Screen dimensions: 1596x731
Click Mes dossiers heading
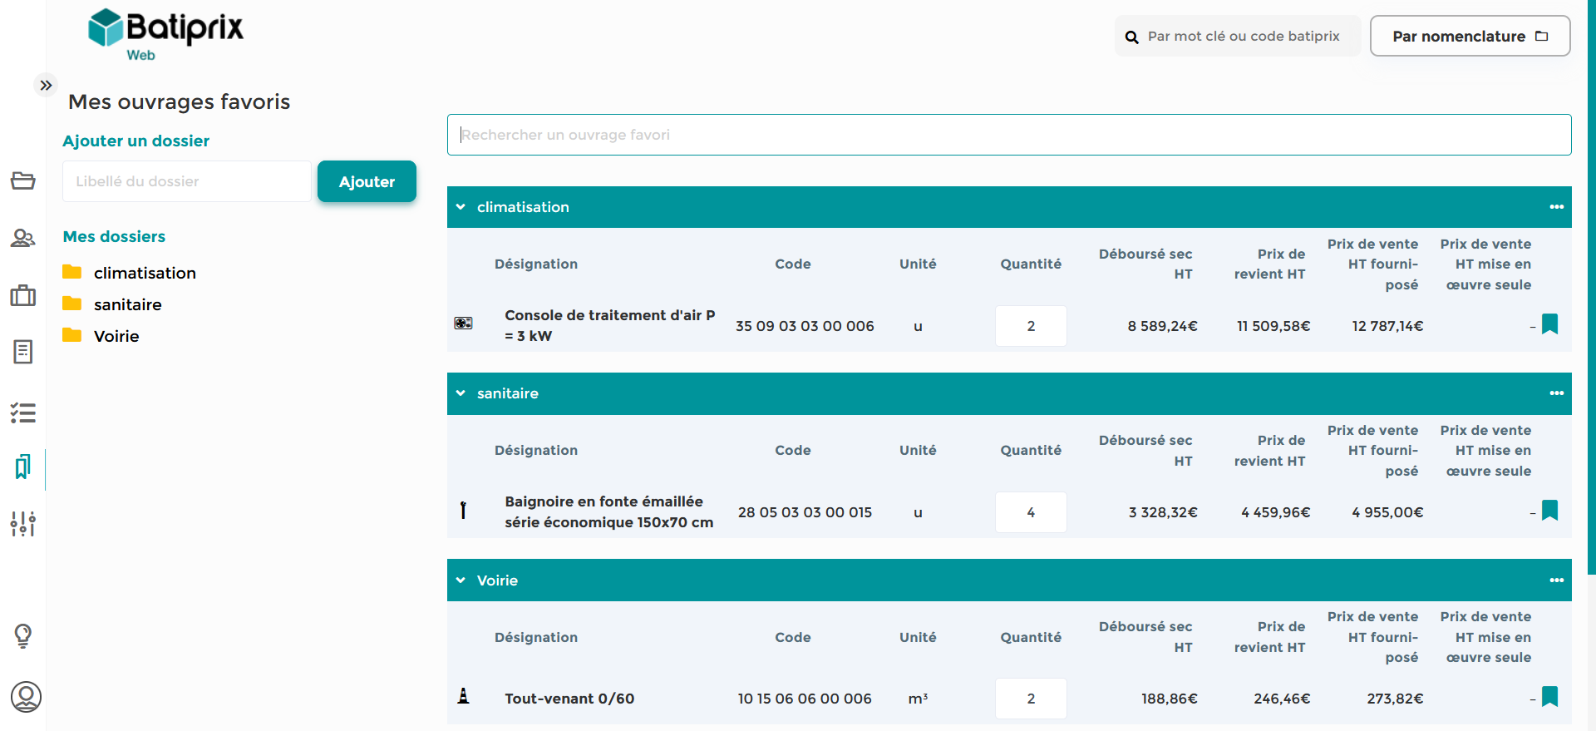click(x=114, y=236)
